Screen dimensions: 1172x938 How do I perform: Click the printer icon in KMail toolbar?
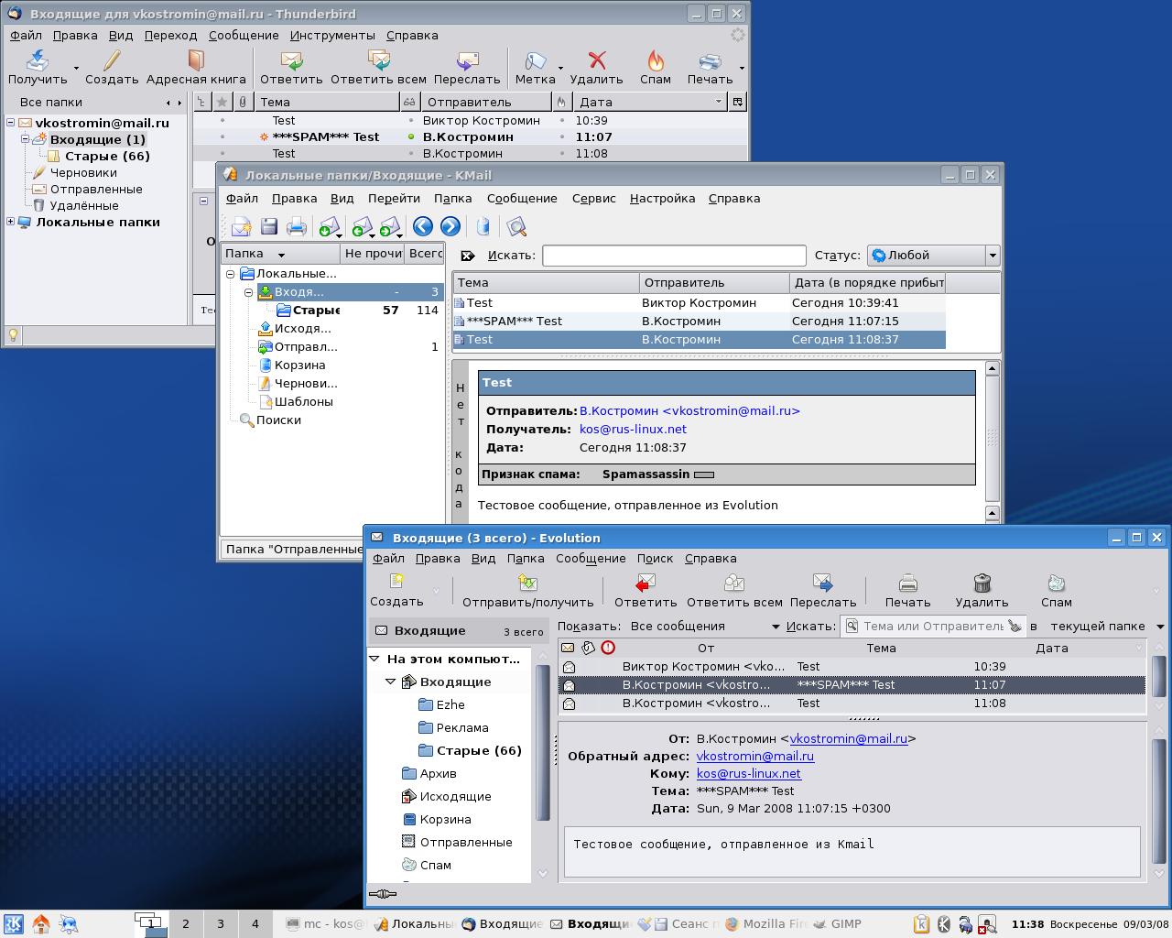(x=297, y=226)
